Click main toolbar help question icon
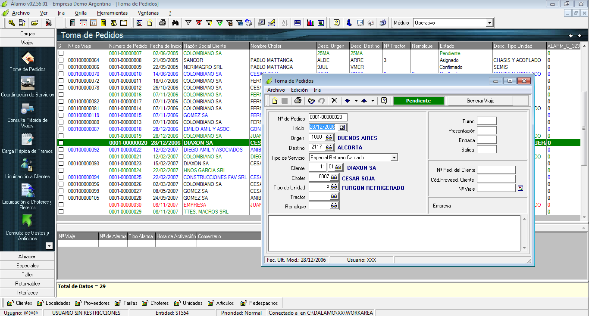This screenshot has height=316, width=589. 337,23
